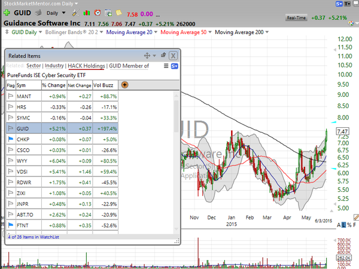359x269 pixels.
Task: Select the ZIXI row symbol
Action: point(21,193)
